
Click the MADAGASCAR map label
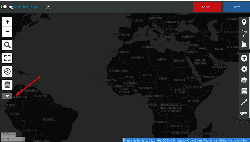coord(206,133)
